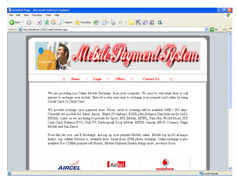Open the Back history dropdown arrow
Viewport: 237px width, 181px height.
23,22
